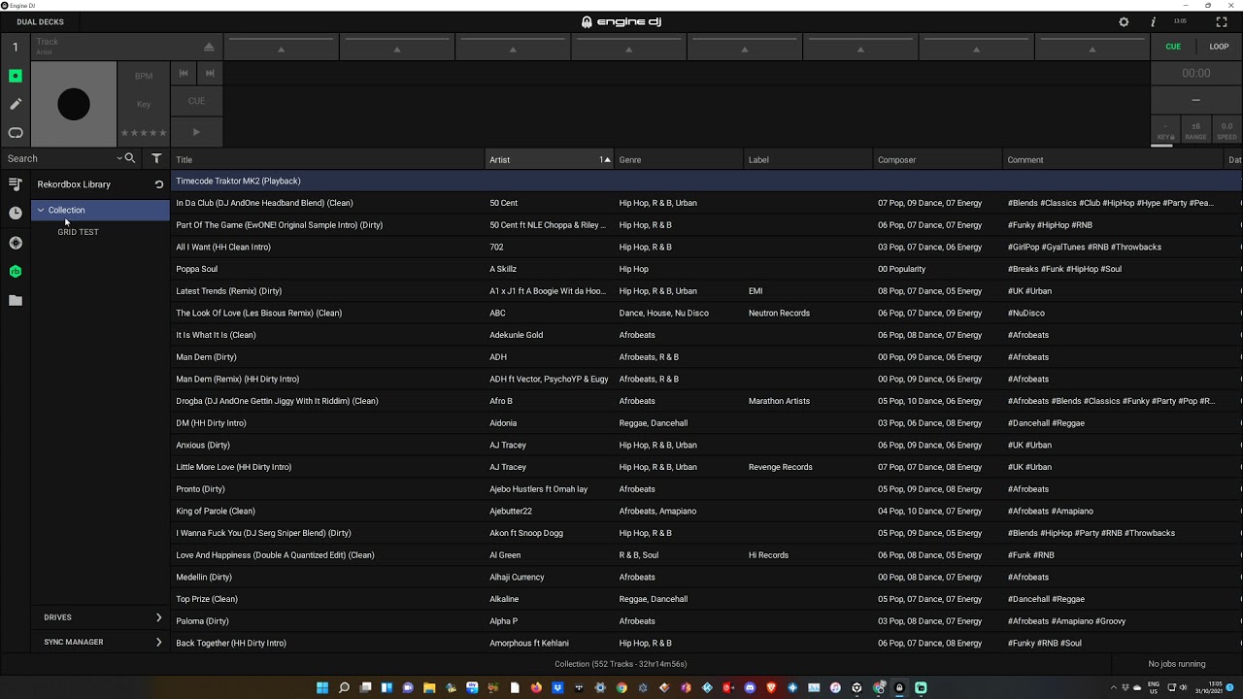Open Brave browser from the taskbar

point(771,688)
